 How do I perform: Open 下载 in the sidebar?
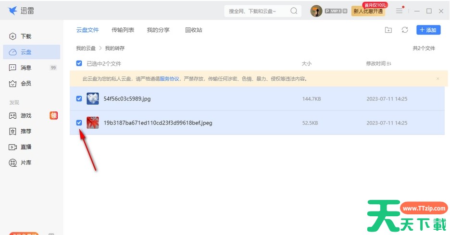[25, 37]
